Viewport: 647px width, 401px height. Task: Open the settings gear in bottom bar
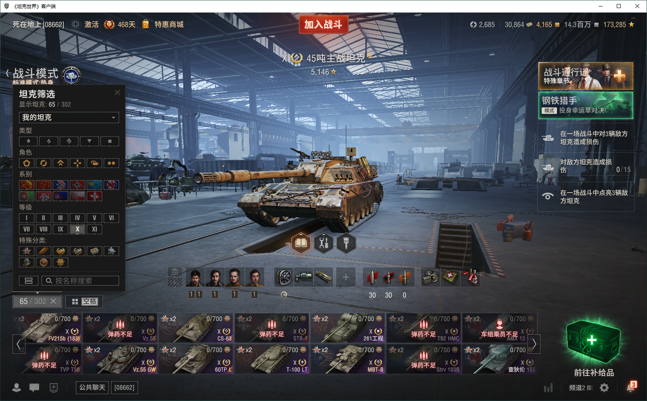pos(604,388)
